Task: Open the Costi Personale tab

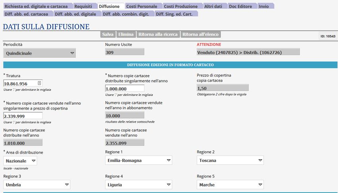Action: (142, 6)
